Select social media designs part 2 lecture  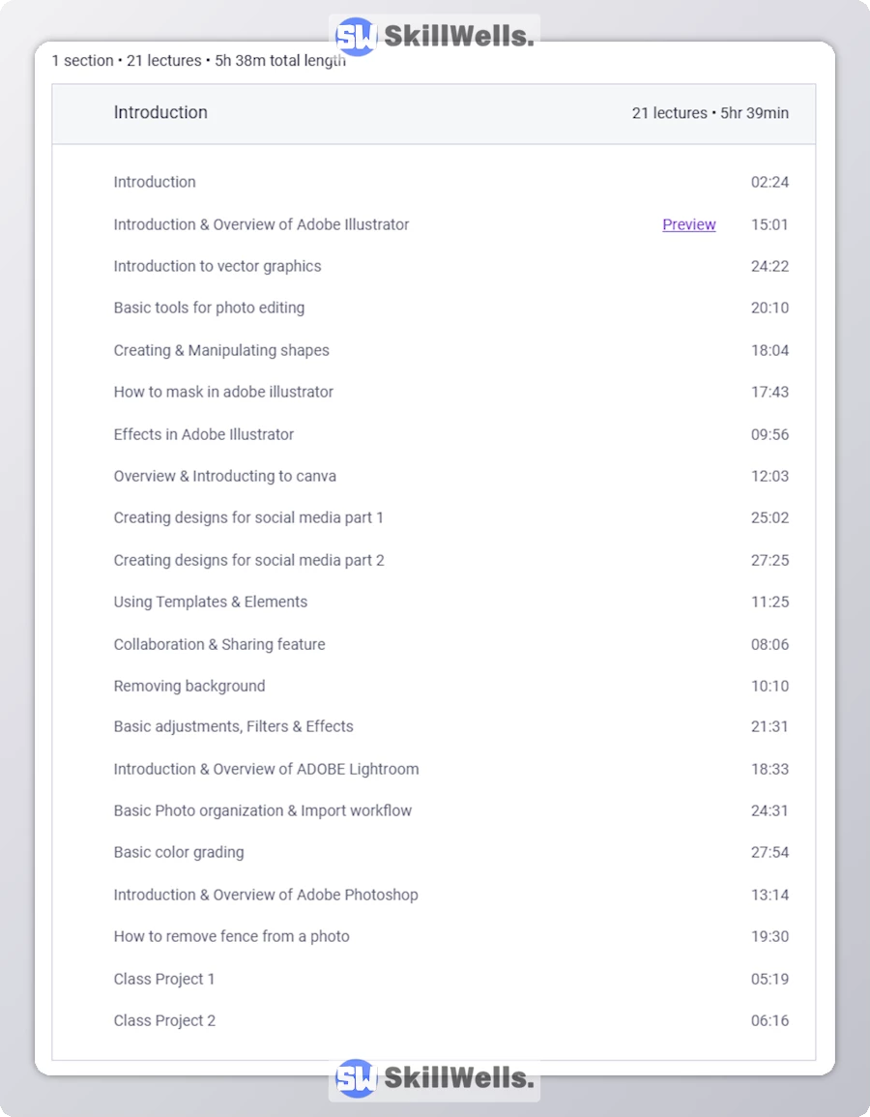(x=248, y=560)
